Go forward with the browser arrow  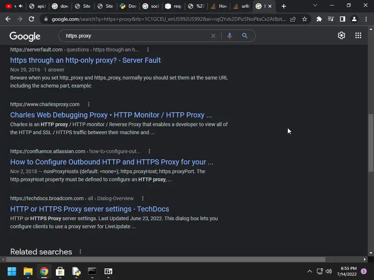pyautogui.click(x=20, y=19)
